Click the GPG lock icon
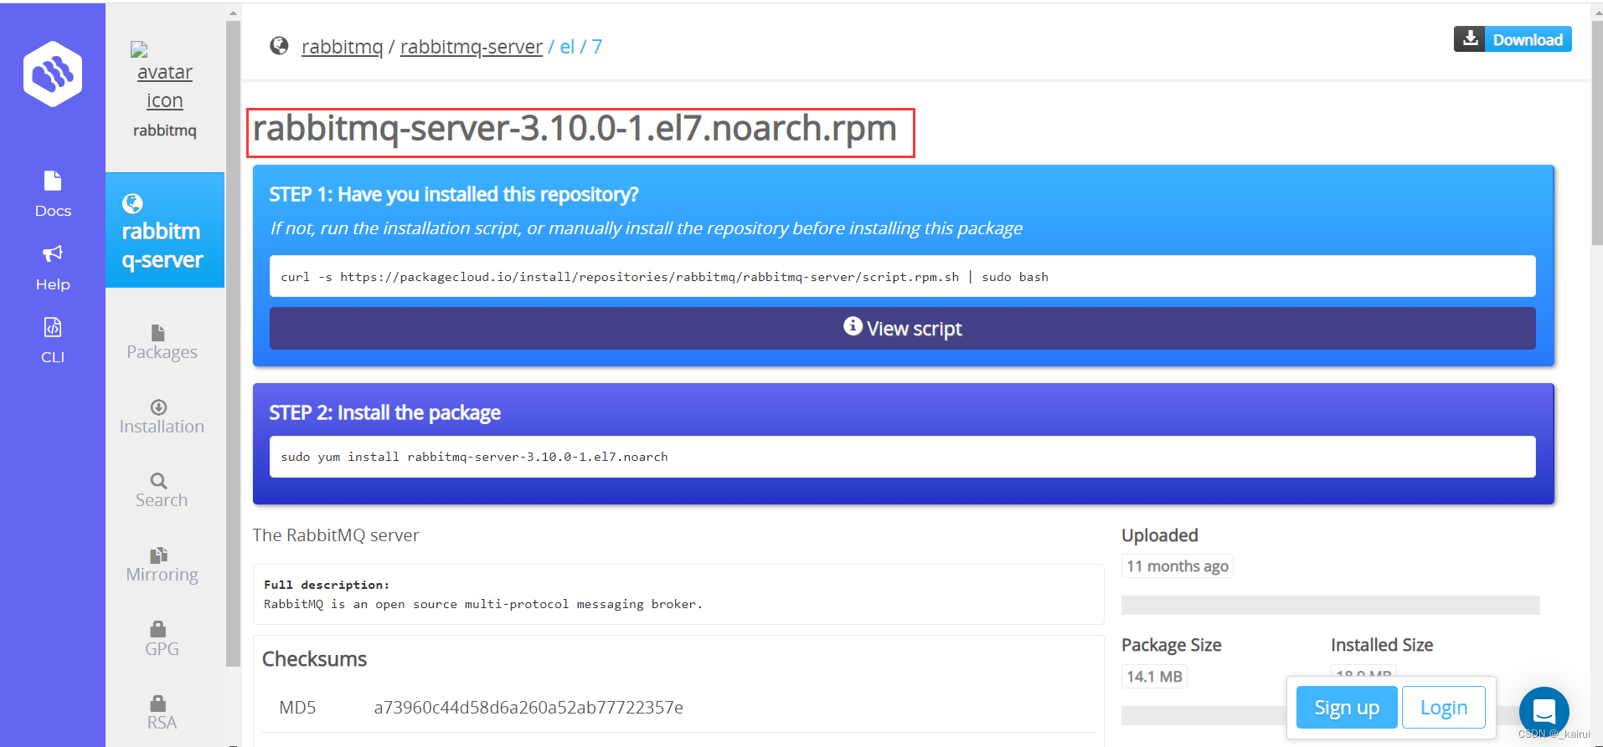The height and width of the screenshot is (747, 1603). pos(157,628)
